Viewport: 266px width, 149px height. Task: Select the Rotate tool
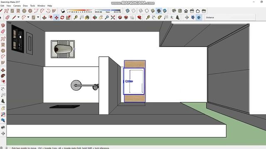tap(62, 17)
